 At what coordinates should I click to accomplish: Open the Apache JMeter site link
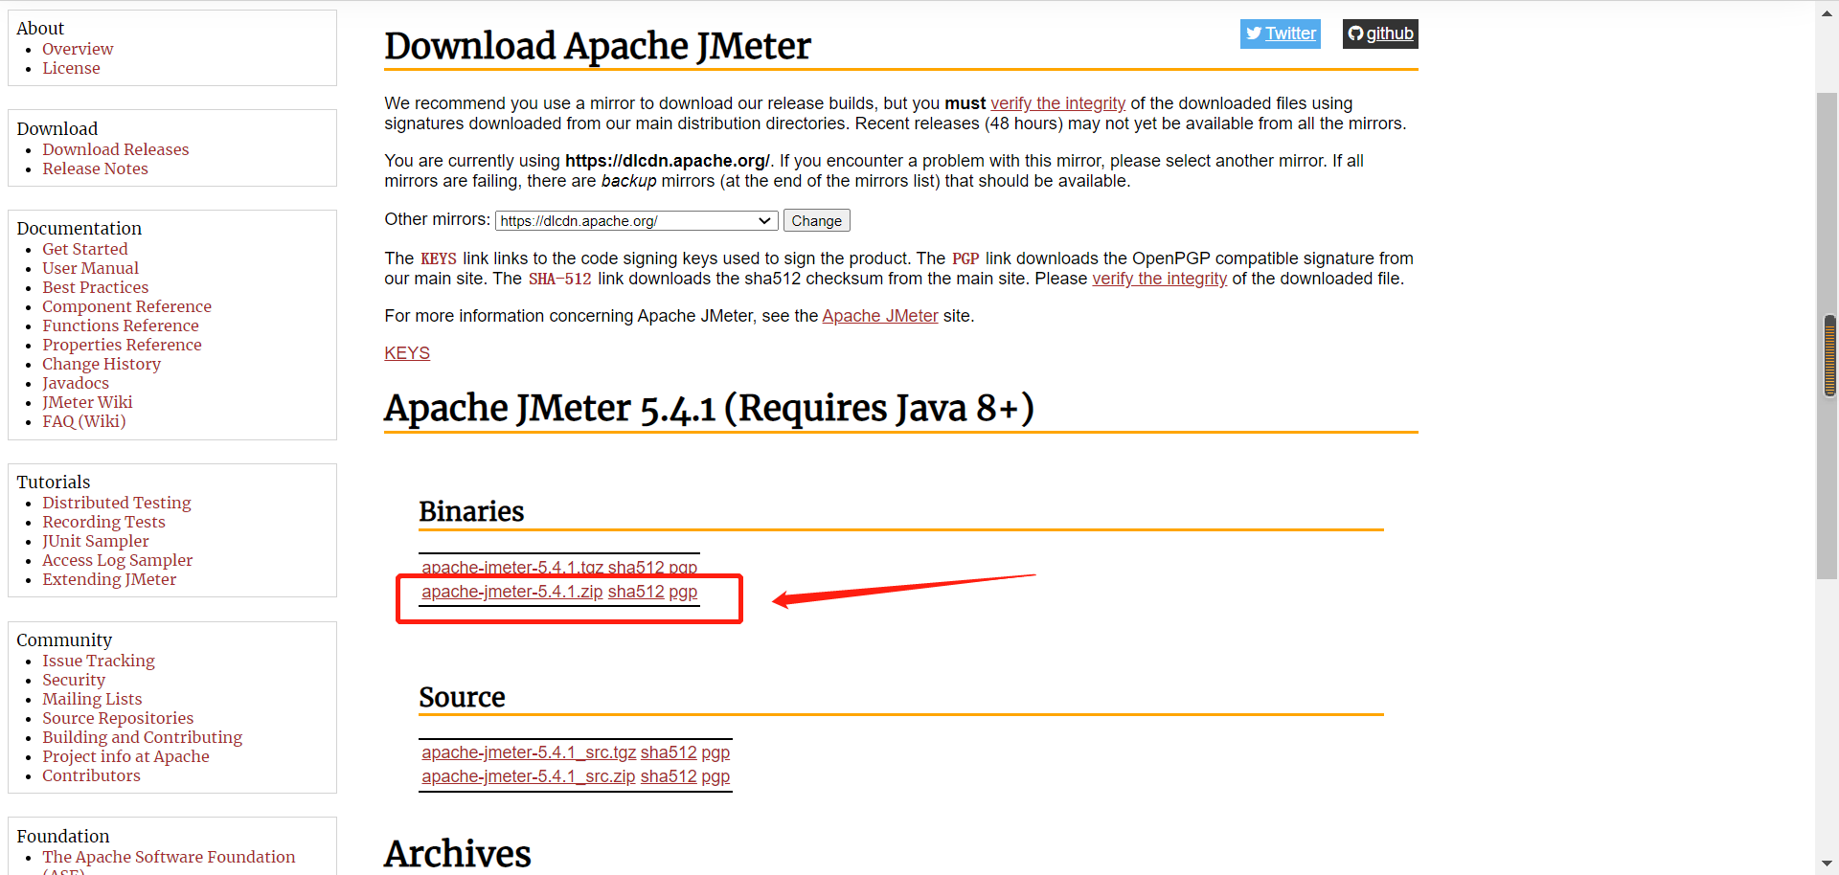pos(879,316)
